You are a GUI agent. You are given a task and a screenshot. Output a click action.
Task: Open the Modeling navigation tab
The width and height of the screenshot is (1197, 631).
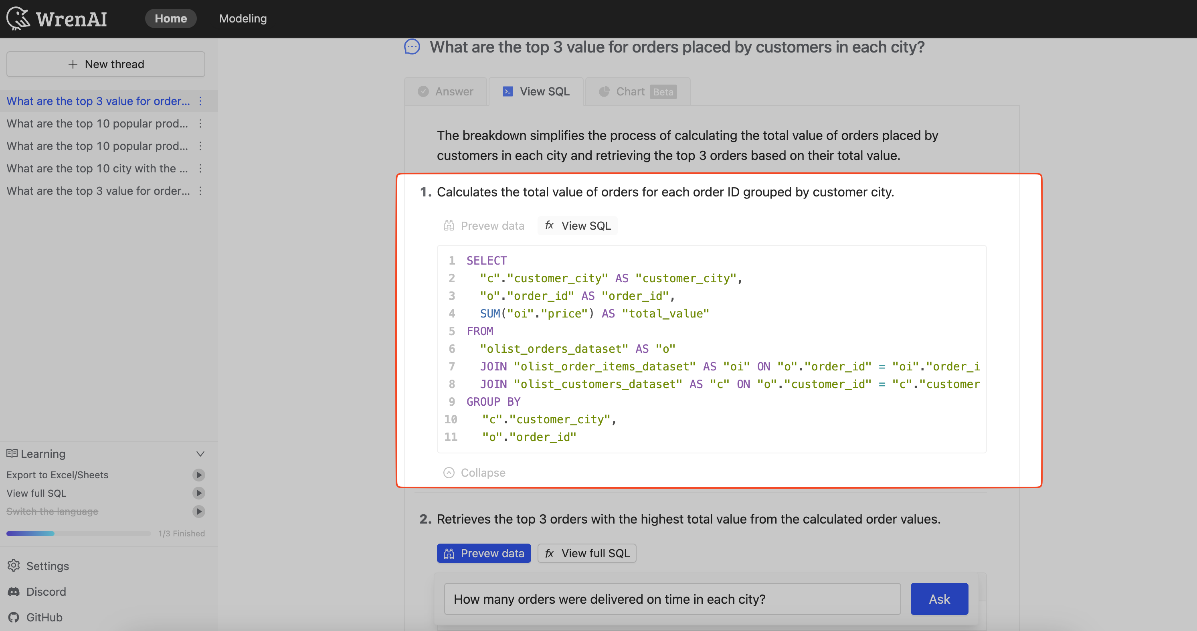[243, 18]
